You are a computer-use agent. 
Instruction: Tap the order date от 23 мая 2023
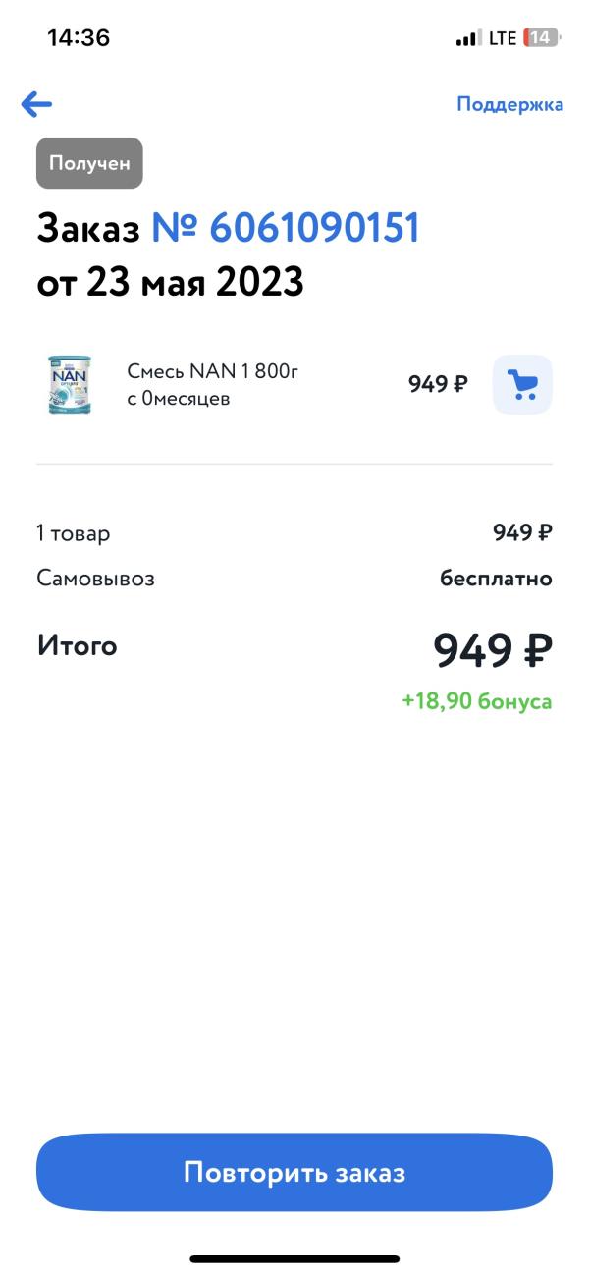point(171,283)
